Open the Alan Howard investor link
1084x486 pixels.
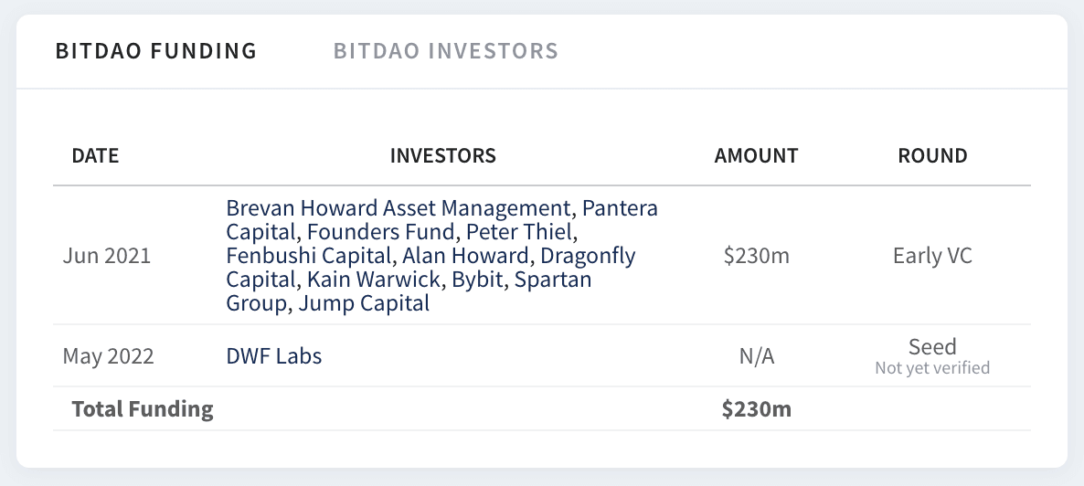click(465, 256)
